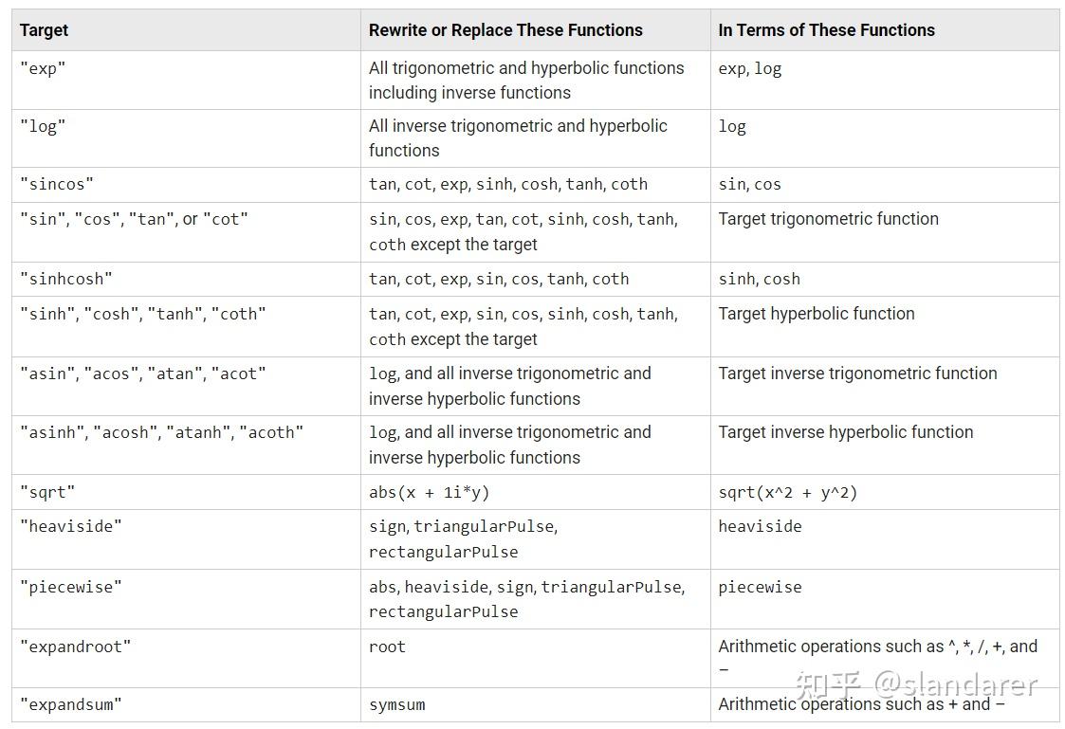
Task: Click "Rewrite or Replace These Functions" header
Action: click(505, 30)
